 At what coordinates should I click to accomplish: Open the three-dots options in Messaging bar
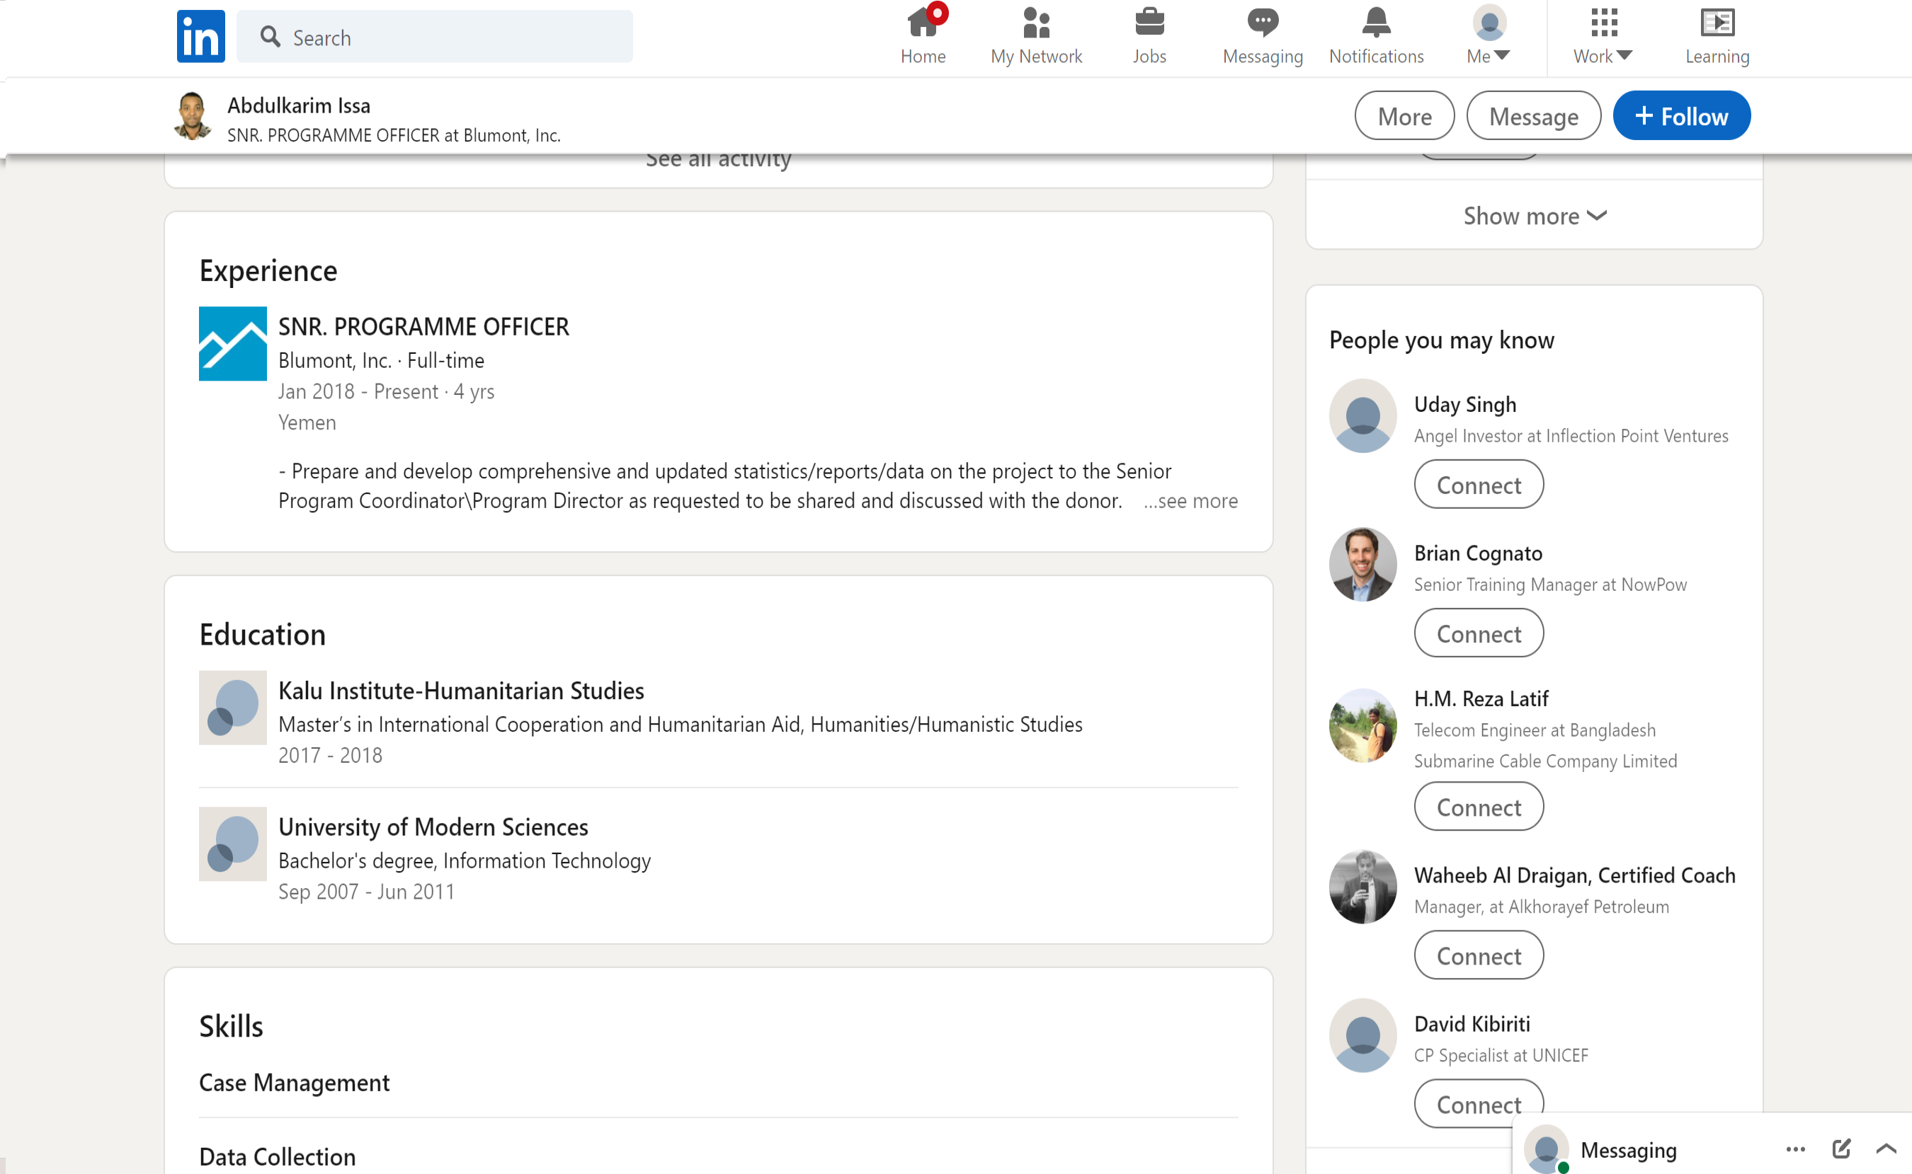point(1795,1149)
